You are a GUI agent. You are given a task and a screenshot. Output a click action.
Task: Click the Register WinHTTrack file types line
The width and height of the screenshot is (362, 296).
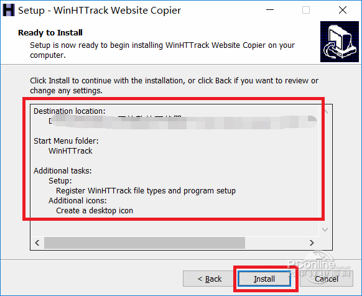coord(146,191)
